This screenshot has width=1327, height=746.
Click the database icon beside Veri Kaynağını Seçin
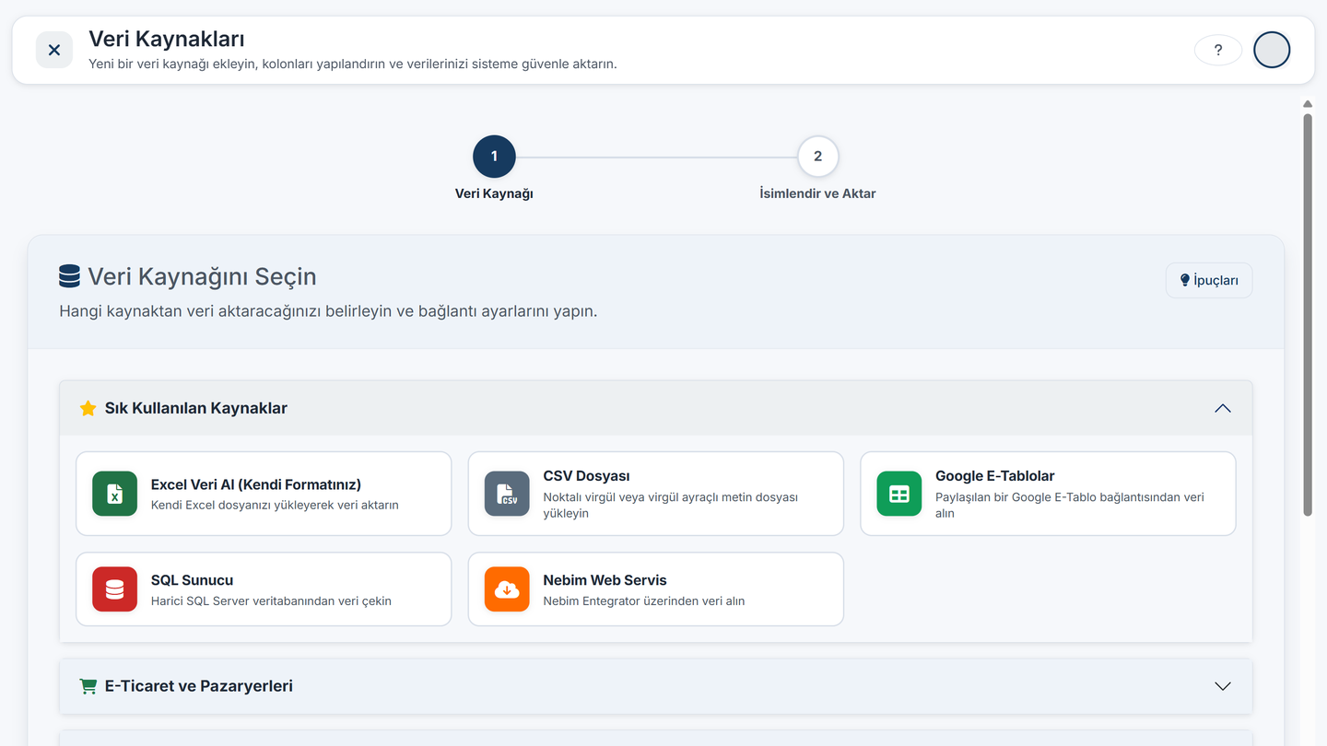pyautogui.click(x=69, y=276)
